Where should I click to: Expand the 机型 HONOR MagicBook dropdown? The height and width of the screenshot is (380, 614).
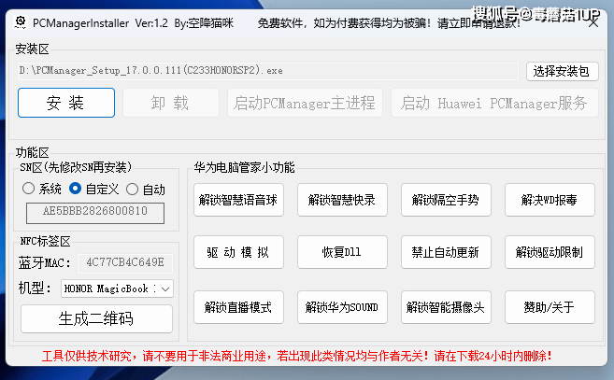(117, 289)
